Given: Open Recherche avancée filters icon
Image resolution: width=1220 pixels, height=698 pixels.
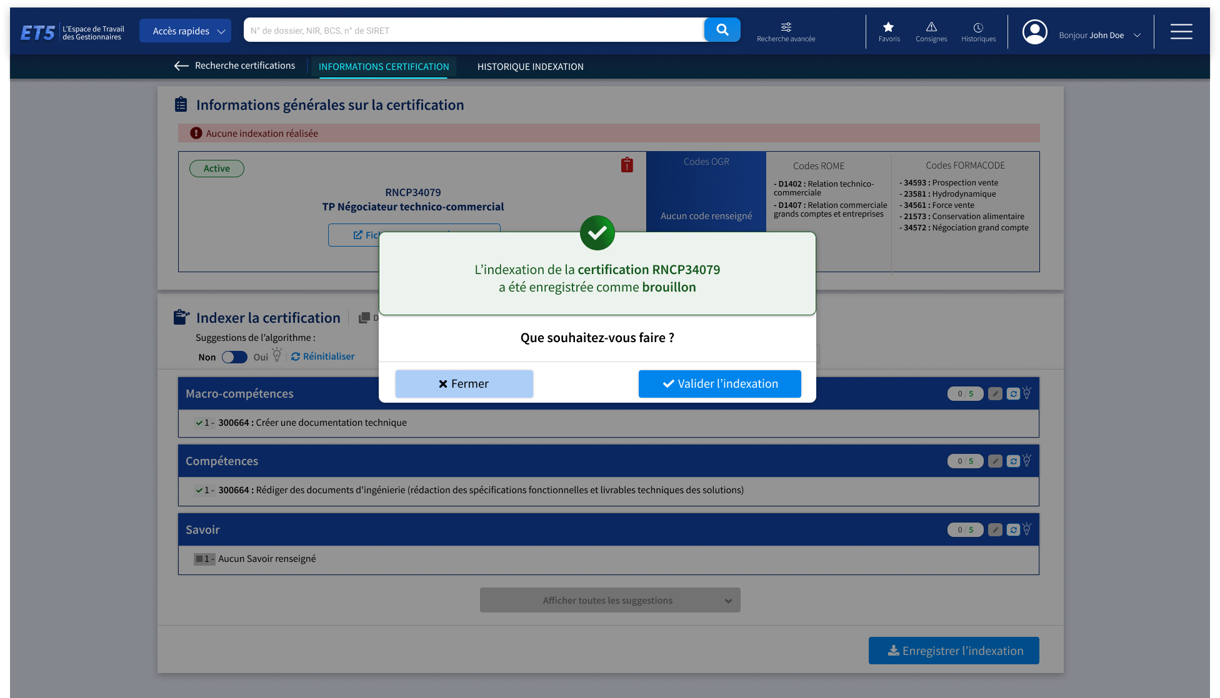Looking at the screenshot, I should 786,27.
